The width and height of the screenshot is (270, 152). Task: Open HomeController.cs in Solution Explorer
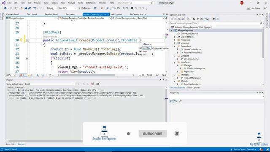[x=192, y=49]
